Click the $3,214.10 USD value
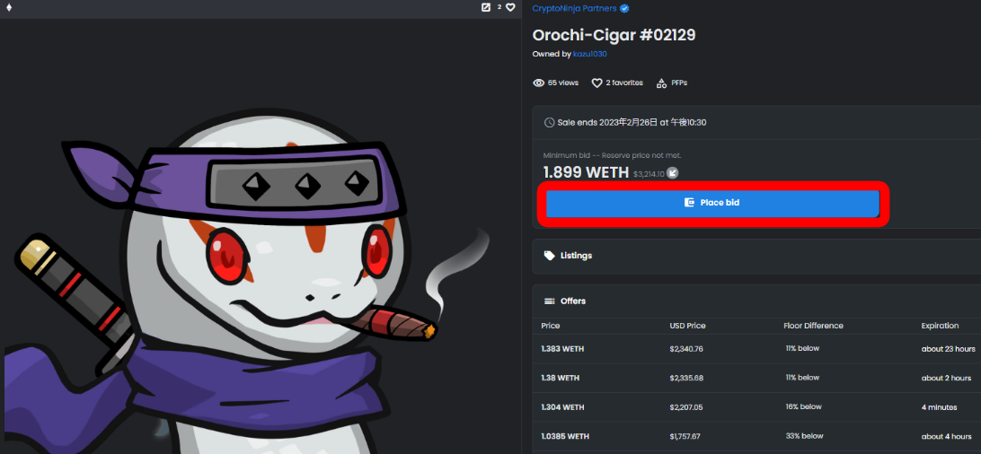The image size is (981, 454). [x=649, y=173]
